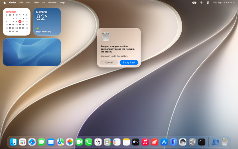Open the Music app icon
This screenshot has width=238, height=149.
click(x=145, y=142)
